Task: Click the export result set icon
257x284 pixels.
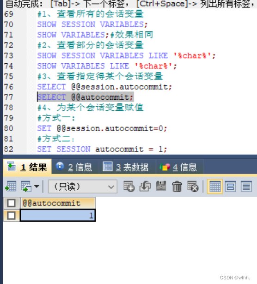Action: [11, 186]
